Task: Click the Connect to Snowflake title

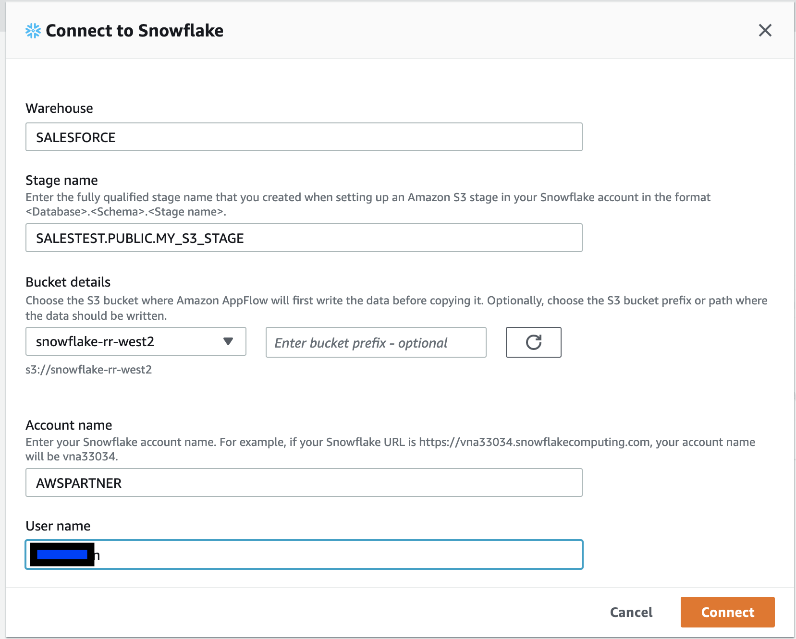Action: point(135,31)
